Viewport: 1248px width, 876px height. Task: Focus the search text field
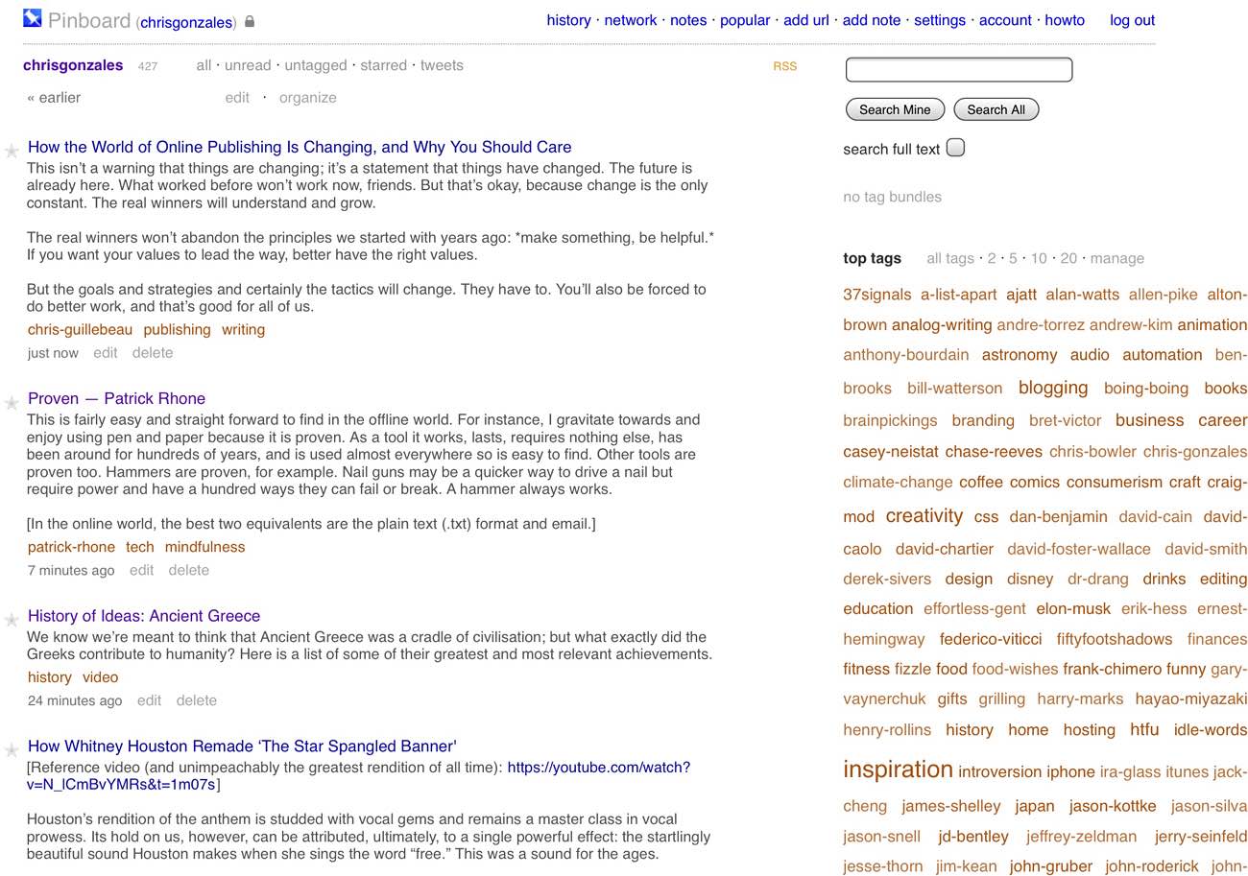[x=959, y=69]
